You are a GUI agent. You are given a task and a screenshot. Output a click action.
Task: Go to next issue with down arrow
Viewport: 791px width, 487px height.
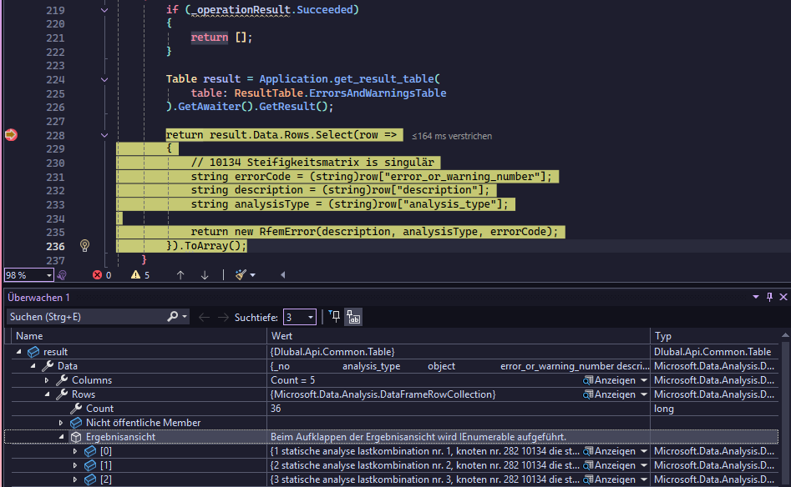[205, 274]
